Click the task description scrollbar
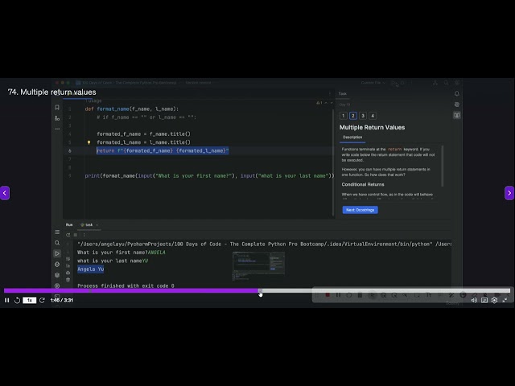This screenshot has width=515, height=386. (x=443, y=166)
